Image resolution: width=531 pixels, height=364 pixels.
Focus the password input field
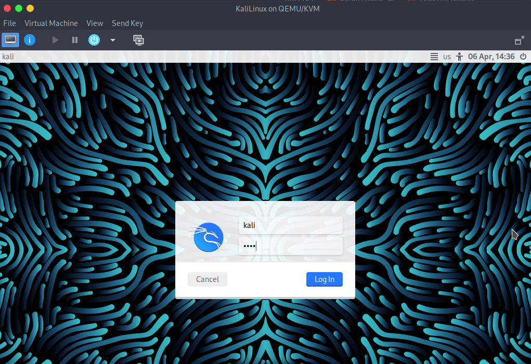click(291, 246)
